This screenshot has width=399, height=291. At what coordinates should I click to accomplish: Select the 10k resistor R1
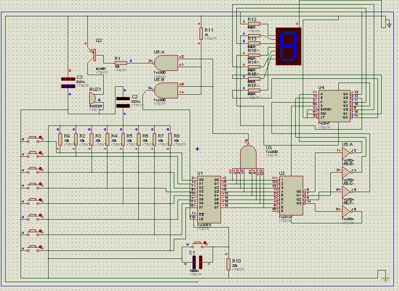click(x=121, y=62)
